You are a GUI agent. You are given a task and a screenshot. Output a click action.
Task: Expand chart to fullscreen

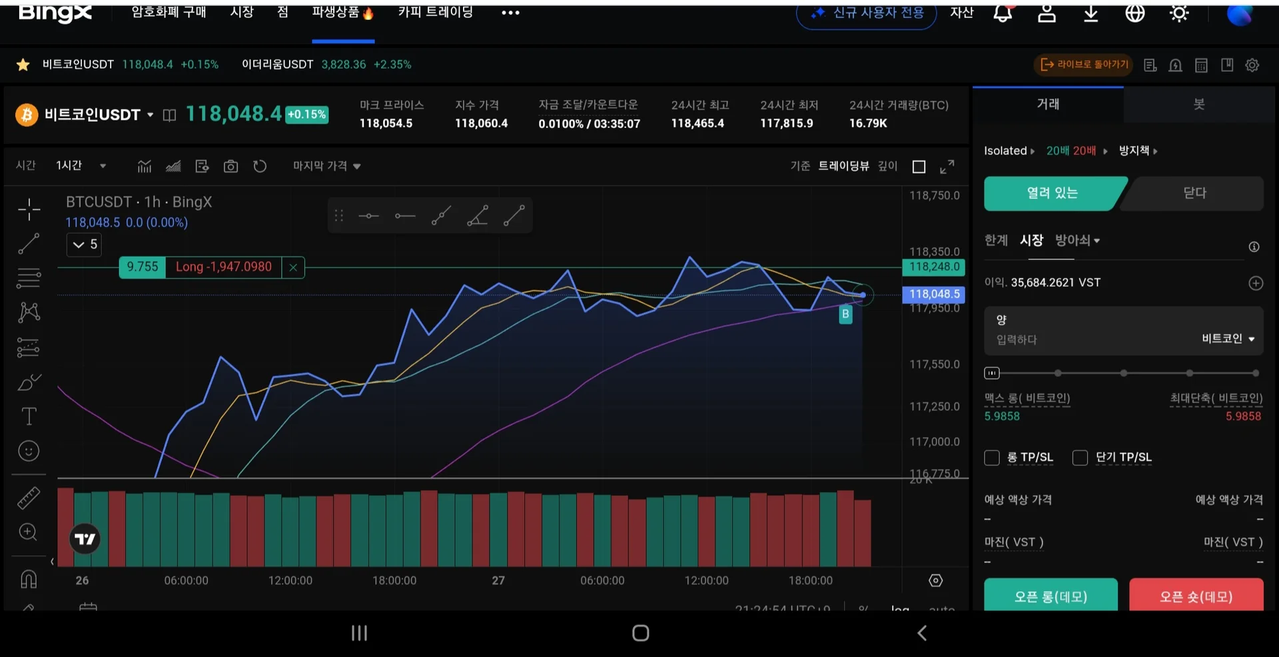pyautogui.click(x=947, y=167)
